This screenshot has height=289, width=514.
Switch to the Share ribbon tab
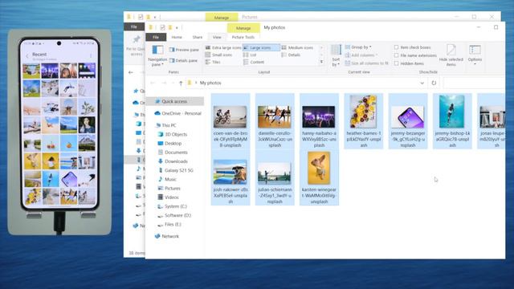click(198, 38)
